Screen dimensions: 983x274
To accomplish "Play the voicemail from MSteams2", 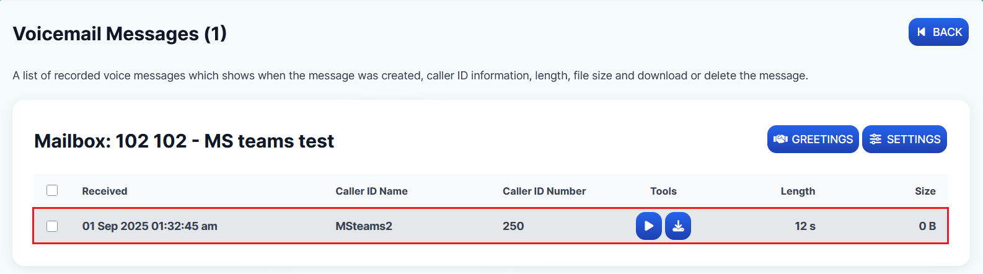I will point(648,226).
